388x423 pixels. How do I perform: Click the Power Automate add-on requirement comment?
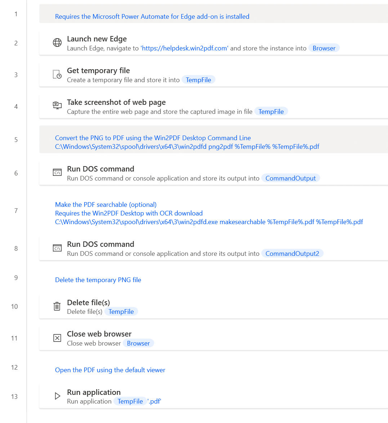152,16
